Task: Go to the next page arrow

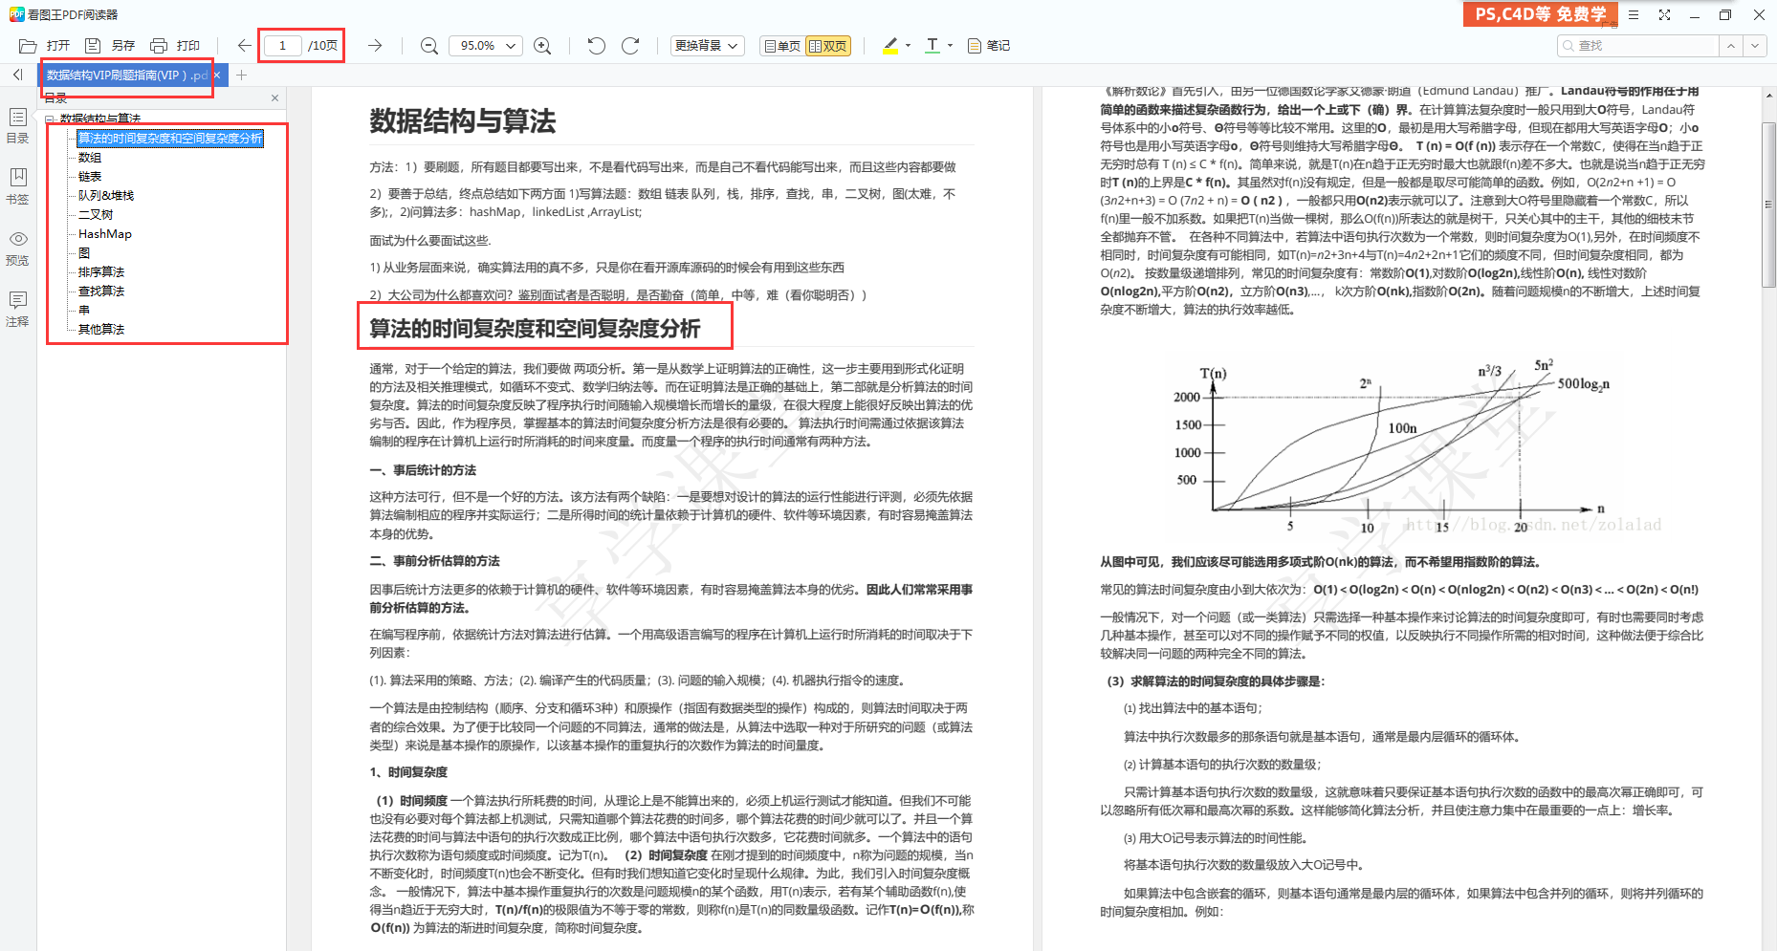Action: pos(375,46)
